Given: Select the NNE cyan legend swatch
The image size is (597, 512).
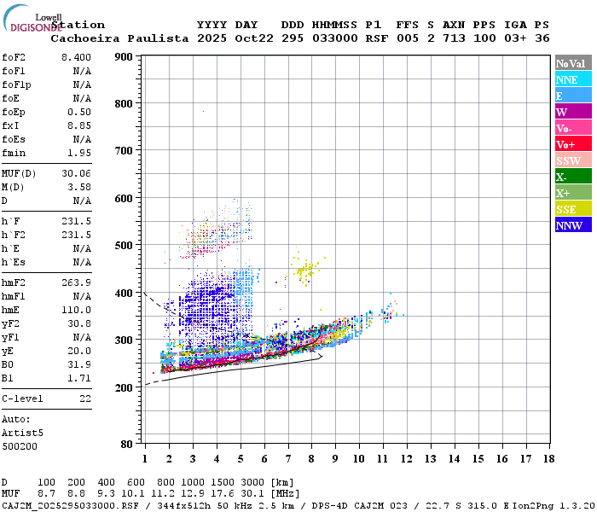Looking at the screenshot, I should 573,79.
